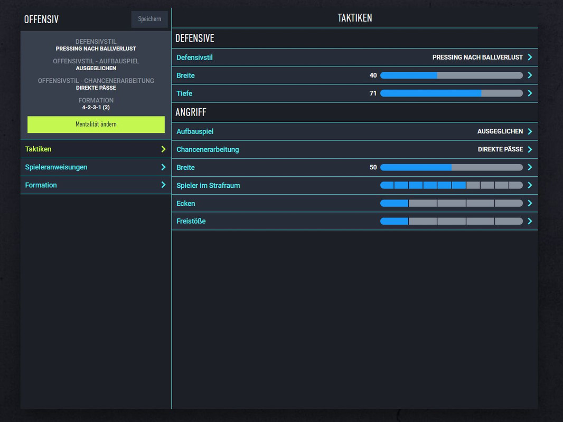Viewport: 563px width, 422px height.
Task: Click the arrow on defensive Breite row
Action: tap(530, 75)
